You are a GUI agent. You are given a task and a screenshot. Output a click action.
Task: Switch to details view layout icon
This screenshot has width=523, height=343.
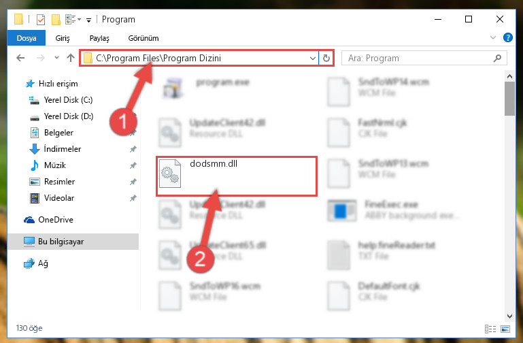[x=490, y=329]
